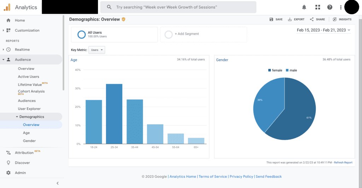The height and width of the screenshot is (188, 362).
Task: Open Audiences report
Action: tap(27, 101)
